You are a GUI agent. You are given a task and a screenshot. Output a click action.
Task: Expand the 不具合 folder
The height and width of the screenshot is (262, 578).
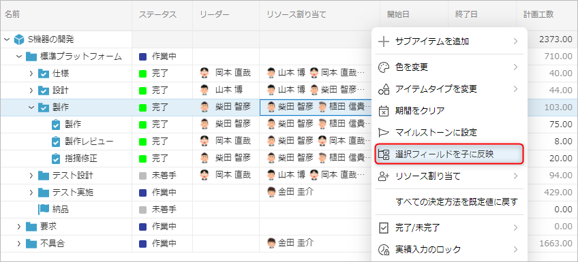pyautogui.click(x=19, y=243)
